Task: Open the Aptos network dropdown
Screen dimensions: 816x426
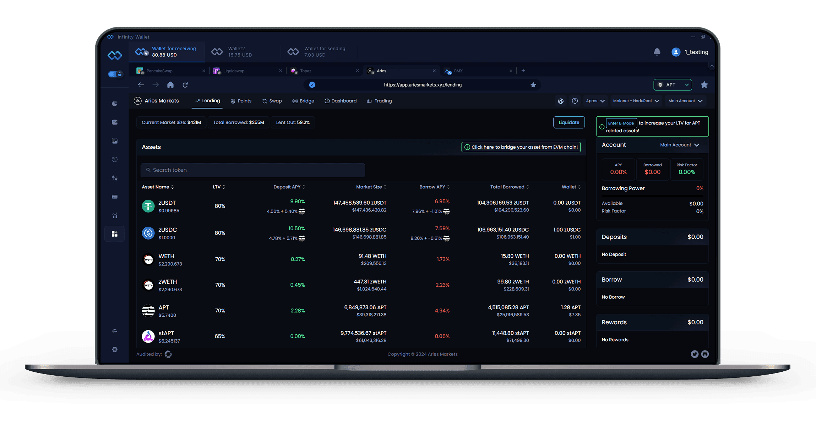Action: [x=595, y=101]
